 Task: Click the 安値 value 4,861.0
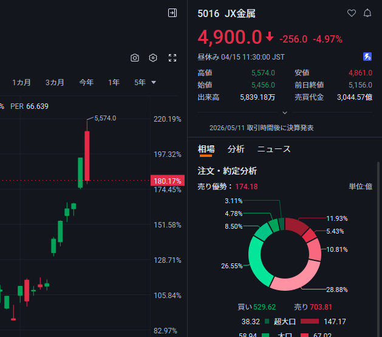(360, 73)
